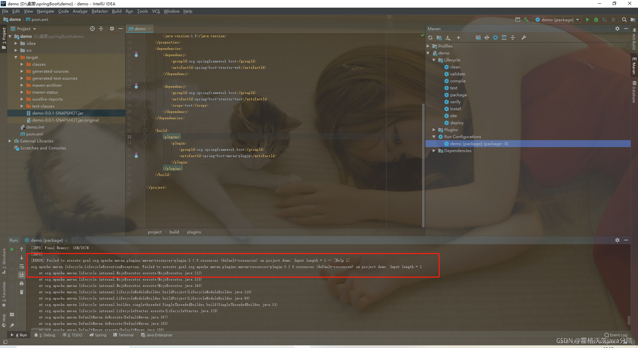Add Maven project with plus icon
The image size is (638, 348).
click(x=459, y=38)
